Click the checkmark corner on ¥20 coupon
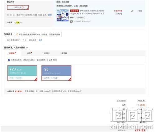 [36, 79]
